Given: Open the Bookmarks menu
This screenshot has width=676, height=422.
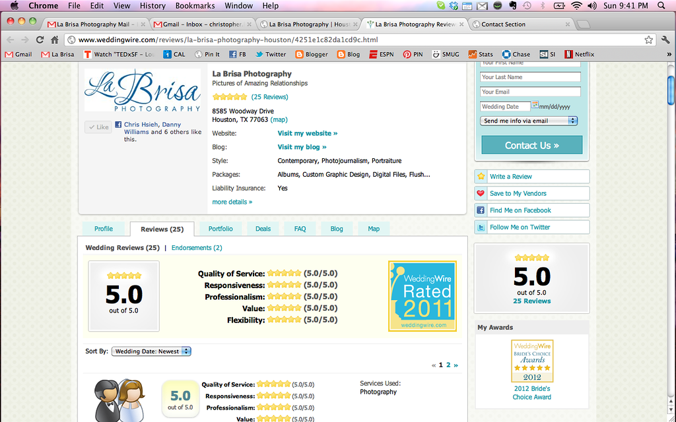Looking at the screenshot, I should pyautogui.click(x=195, y=5).
